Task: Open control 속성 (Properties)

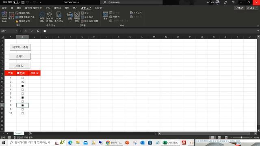Action: 85,13
